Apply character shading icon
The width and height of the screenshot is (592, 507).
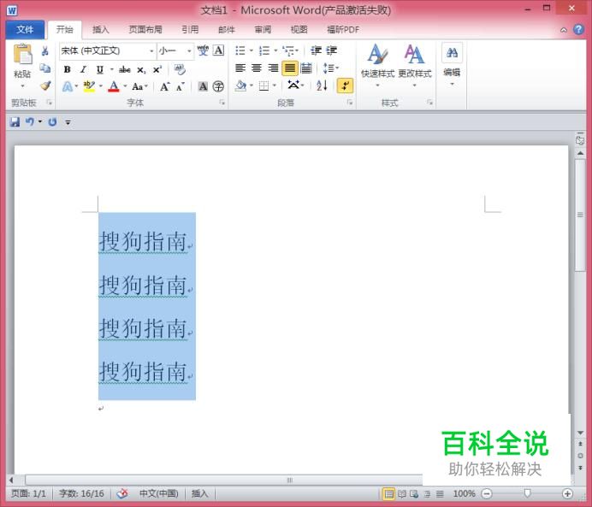tap(203, 86)
